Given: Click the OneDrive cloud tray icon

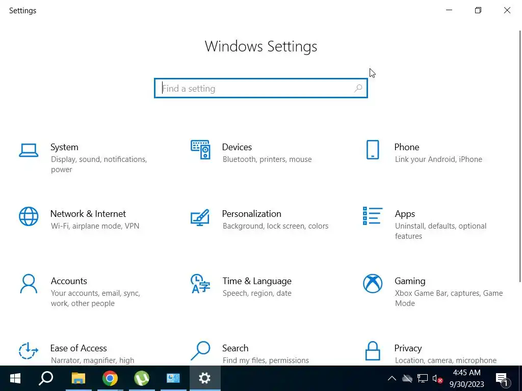Looking at the screenshot, I should (x=407, y=378).
